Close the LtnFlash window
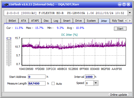 [x=128, y=4]
